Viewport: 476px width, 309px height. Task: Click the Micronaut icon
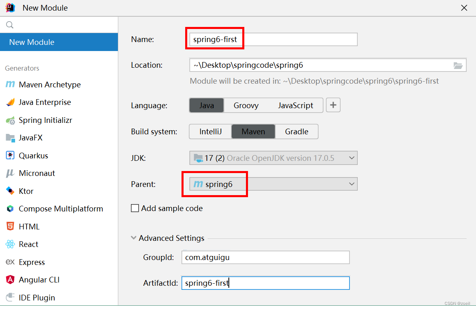[x=10, y=173]
